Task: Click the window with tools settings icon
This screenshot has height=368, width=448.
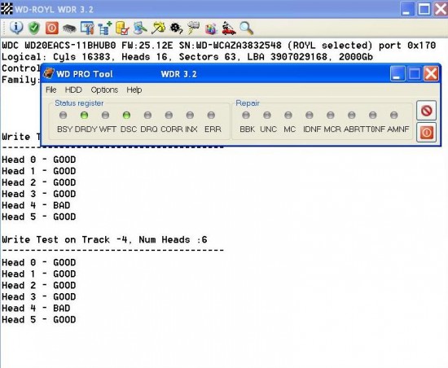Action: tap(87, 28)
